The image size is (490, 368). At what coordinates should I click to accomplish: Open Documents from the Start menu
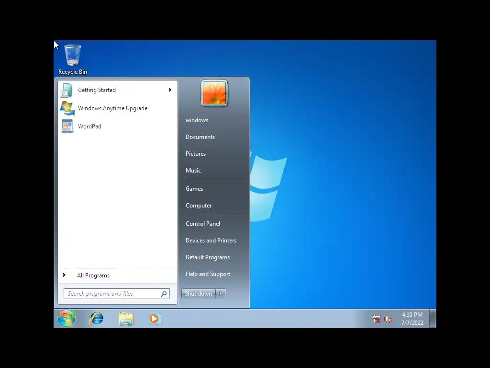(x=200, y=137)
